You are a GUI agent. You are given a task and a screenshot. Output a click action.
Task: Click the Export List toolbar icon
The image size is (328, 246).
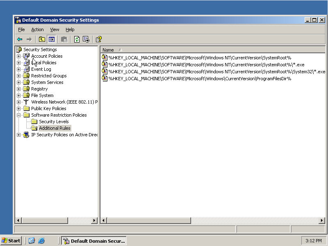86,39
